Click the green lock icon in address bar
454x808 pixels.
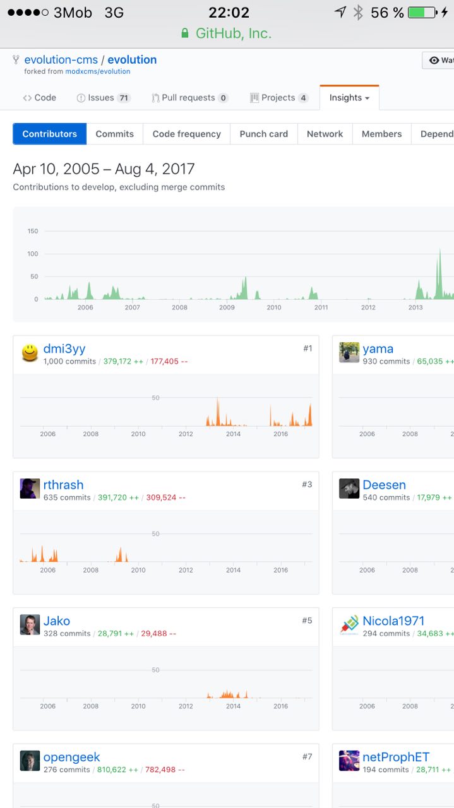coord(185,33)
